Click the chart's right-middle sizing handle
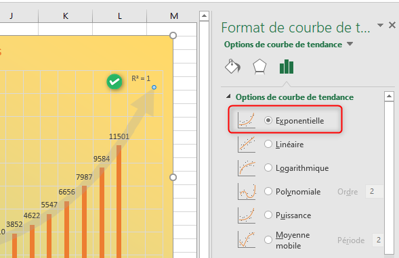Image resolution: width=399 pixels, height=258 pixels. (x=173, y=178)
